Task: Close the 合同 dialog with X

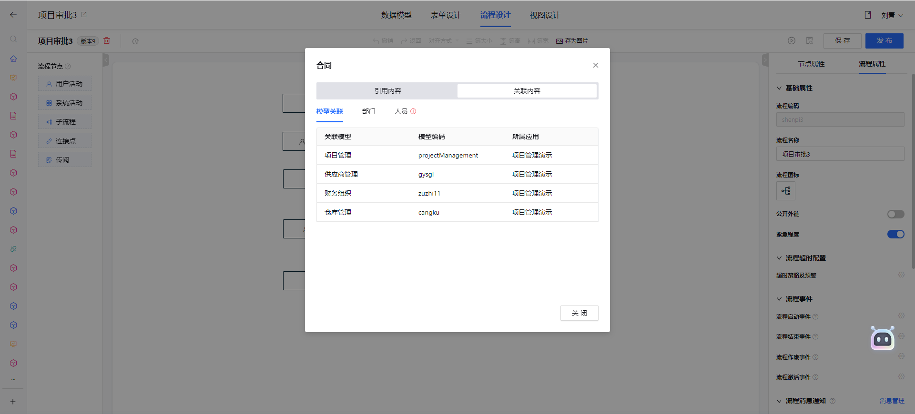Action: click(x=596, y=65)
